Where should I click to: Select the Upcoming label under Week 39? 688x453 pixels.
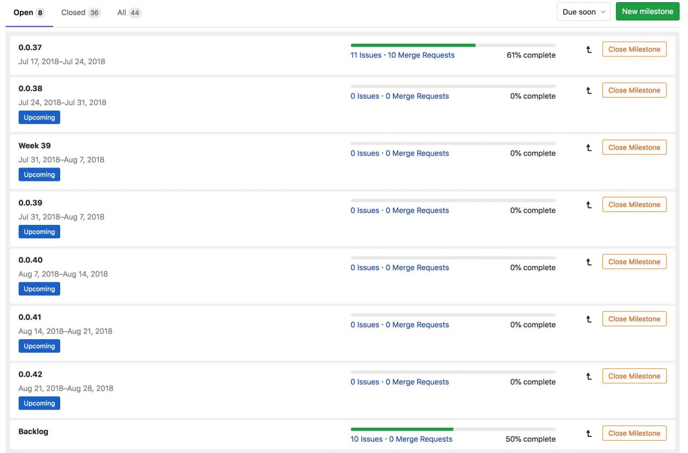pyautogui.click(x=39, y=174)
